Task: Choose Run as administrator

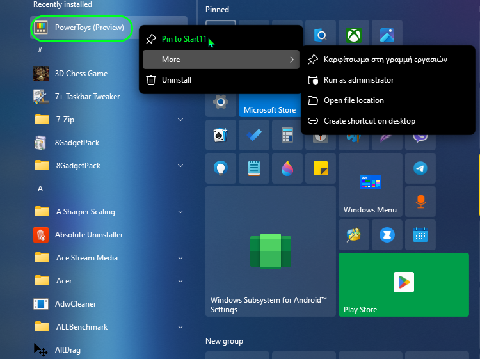Action: pyautogui.click(x=358, y=80)
